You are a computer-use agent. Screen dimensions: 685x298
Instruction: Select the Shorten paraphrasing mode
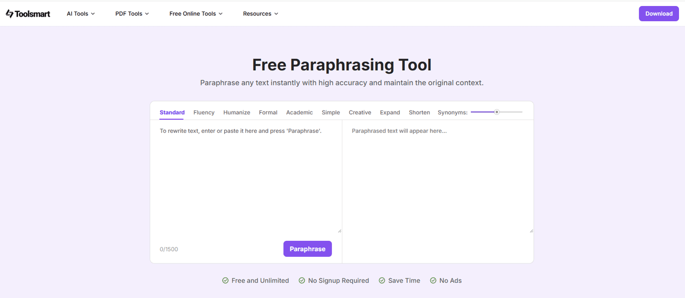coord(419,112)
